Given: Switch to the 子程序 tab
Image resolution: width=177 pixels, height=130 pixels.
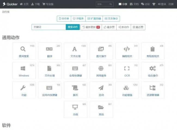Looking at the screenshot, I should [78, 19].
